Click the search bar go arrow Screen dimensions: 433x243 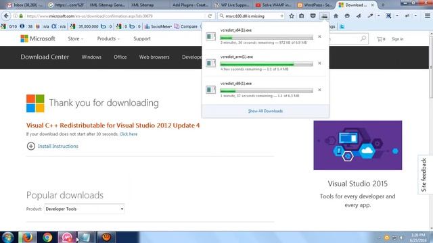click(281, 16)
